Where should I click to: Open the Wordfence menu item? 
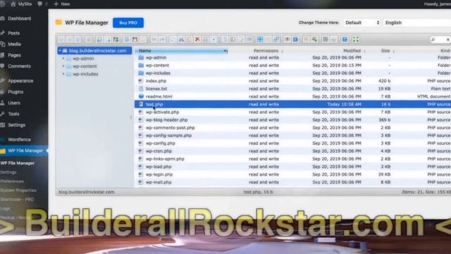point(19,140)
